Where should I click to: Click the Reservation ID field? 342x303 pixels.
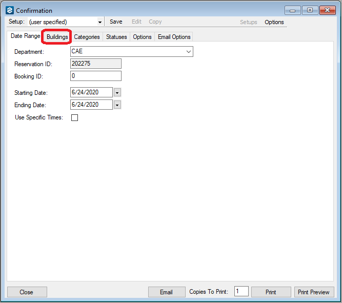(x=96, y=64)
